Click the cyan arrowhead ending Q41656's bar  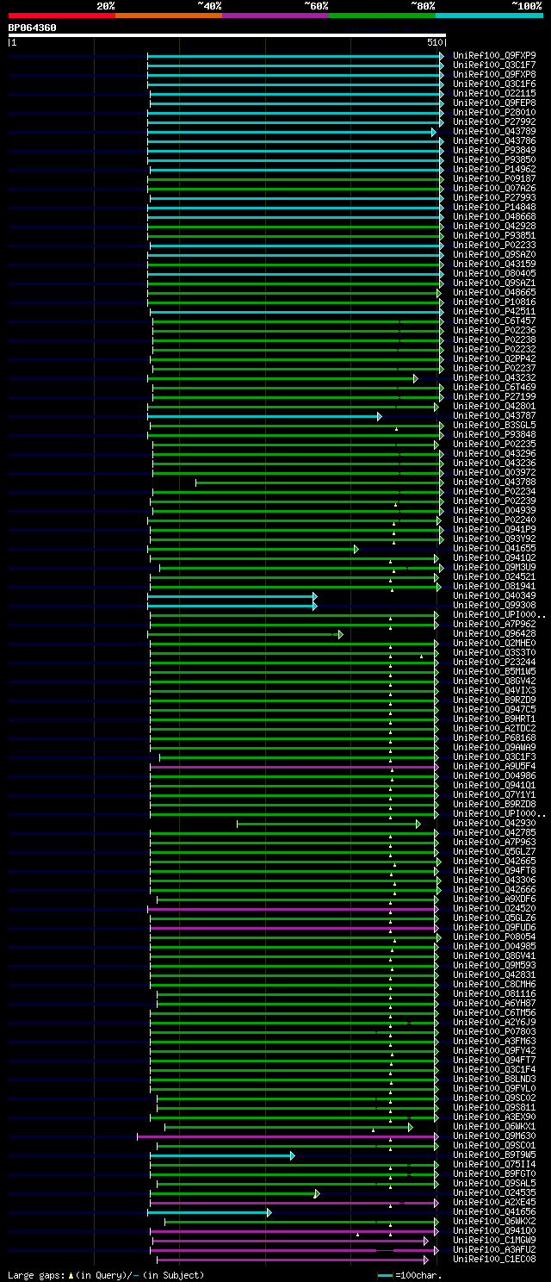point(269,1212)
